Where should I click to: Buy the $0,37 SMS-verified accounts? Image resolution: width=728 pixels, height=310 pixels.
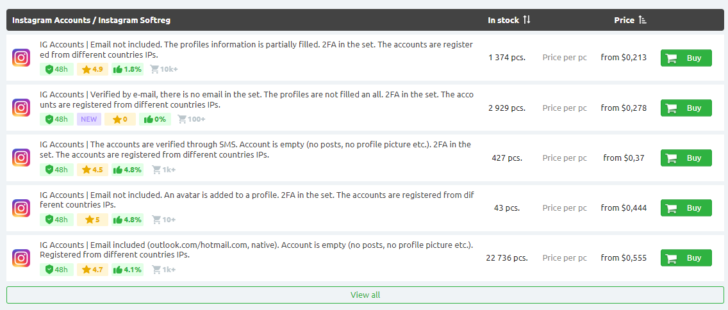pyautogui.click(x=686, y=158)
